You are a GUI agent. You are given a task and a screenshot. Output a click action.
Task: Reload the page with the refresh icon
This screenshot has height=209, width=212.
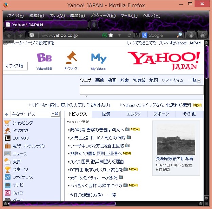coord(129,35)
